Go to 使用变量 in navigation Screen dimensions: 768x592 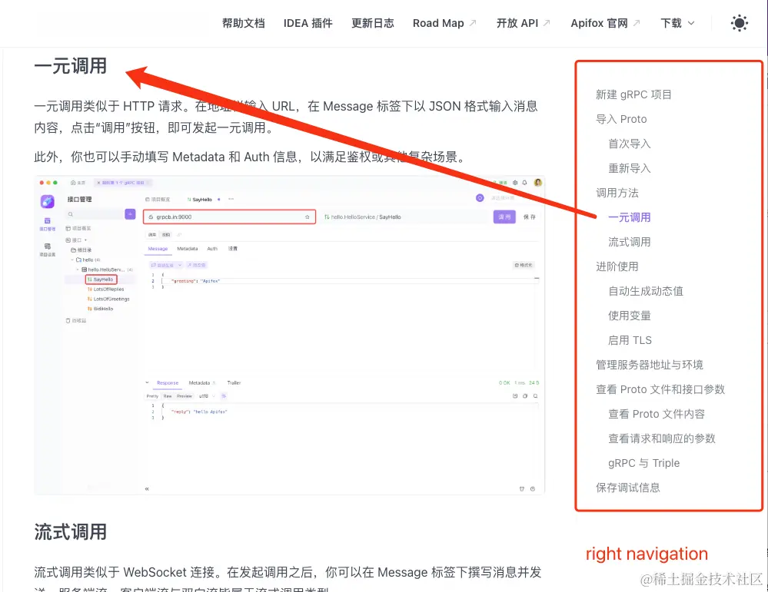(x=630, y=316)
